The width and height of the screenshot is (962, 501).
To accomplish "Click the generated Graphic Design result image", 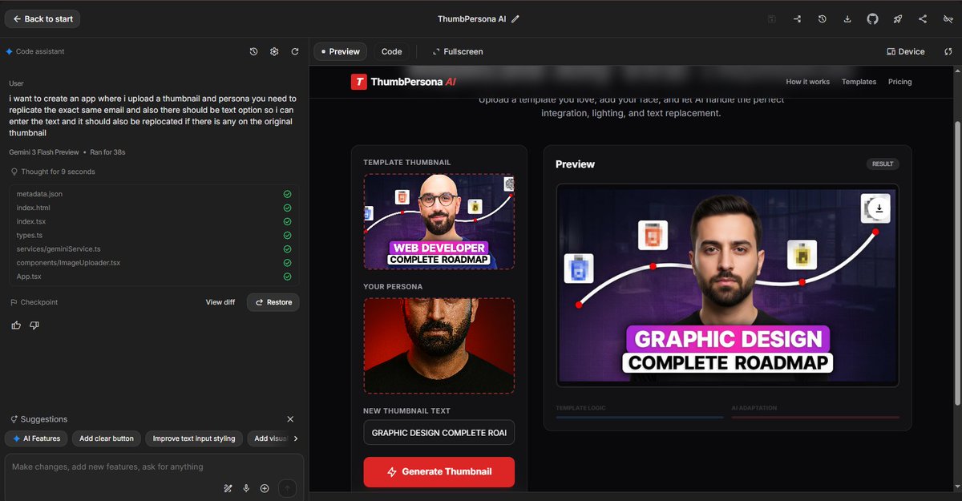I will click(x=728, y=285).
